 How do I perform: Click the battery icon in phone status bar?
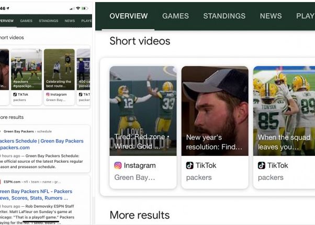(85, 8)
